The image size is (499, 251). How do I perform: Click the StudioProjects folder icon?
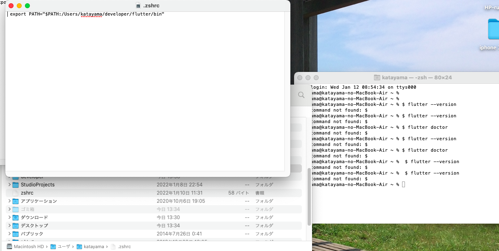point(16,185)
